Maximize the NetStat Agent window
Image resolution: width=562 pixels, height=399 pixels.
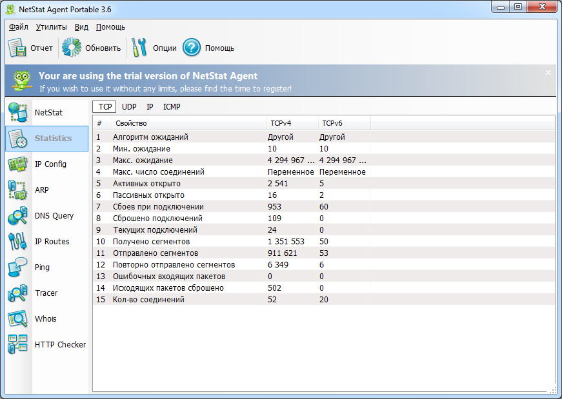pos(518,6)
